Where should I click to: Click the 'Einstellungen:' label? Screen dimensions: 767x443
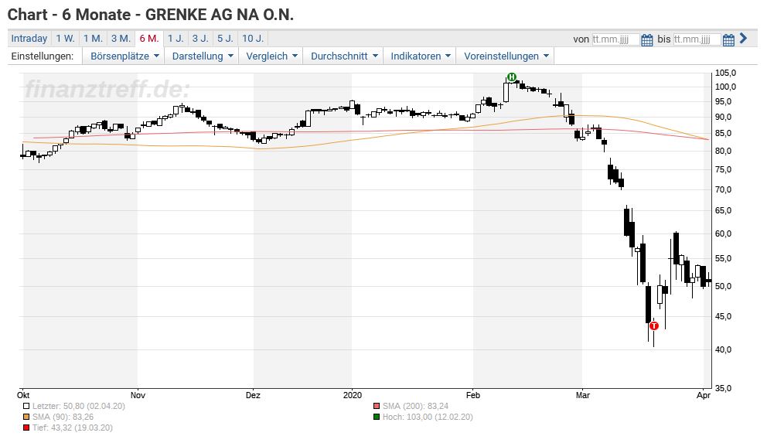point(43,56)
